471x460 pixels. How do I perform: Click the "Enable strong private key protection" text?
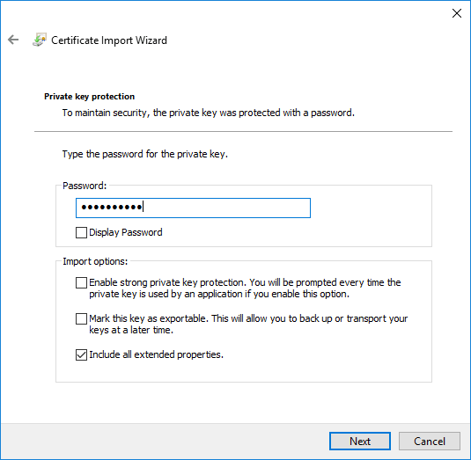(168, 282)
